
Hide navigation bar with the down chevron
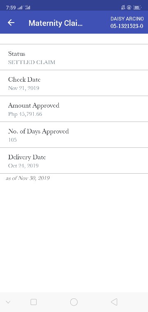8,302
